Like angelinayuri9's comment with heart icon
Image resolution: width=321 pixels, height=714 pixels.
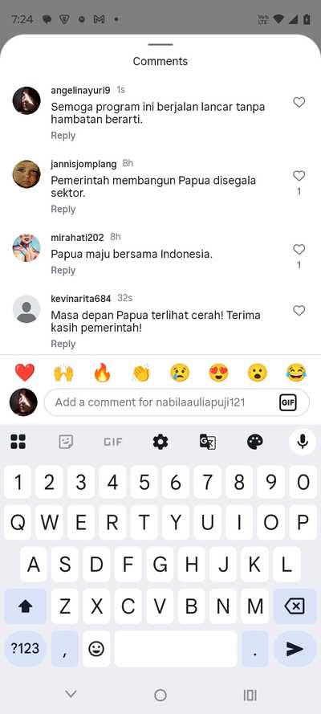click(x=299, y=103)
